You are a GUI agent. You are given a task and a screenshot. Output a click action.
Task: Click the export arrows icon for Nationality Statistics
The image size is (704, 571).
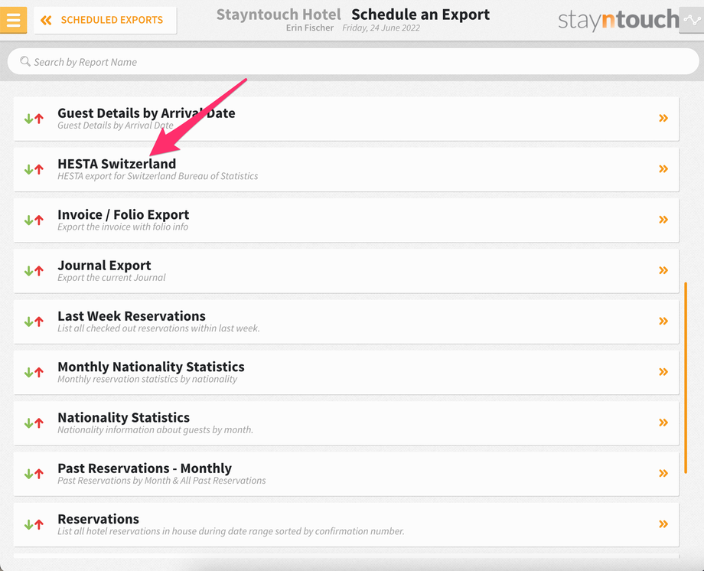point(34,423)
